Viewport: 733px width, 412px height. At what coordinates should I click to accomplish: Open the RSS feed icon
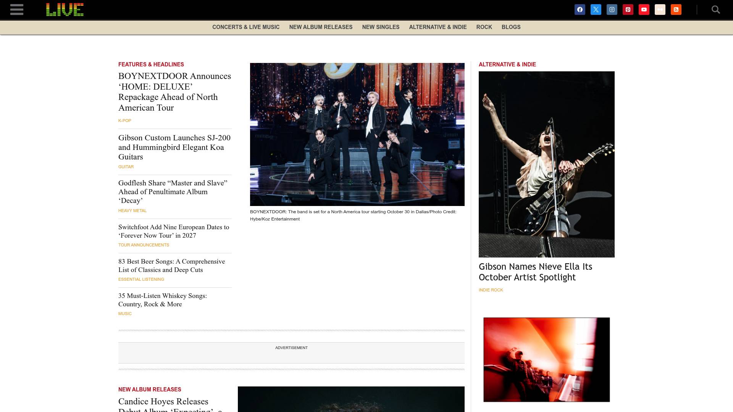point(676,10)
